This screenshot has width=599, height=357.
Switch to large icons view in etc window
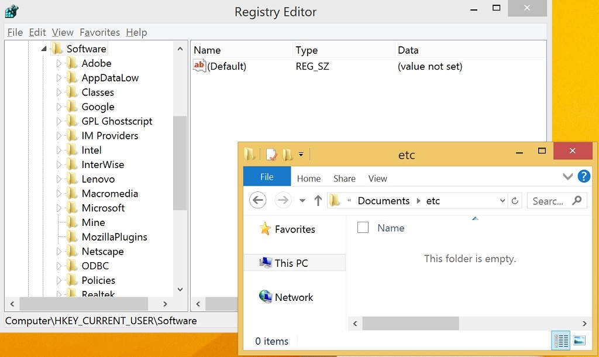579,340
